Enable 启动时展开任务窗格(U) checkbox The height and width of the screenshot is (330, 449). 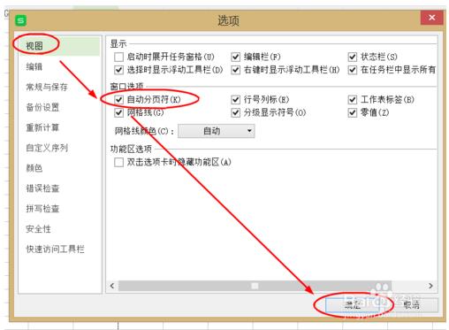118,57
